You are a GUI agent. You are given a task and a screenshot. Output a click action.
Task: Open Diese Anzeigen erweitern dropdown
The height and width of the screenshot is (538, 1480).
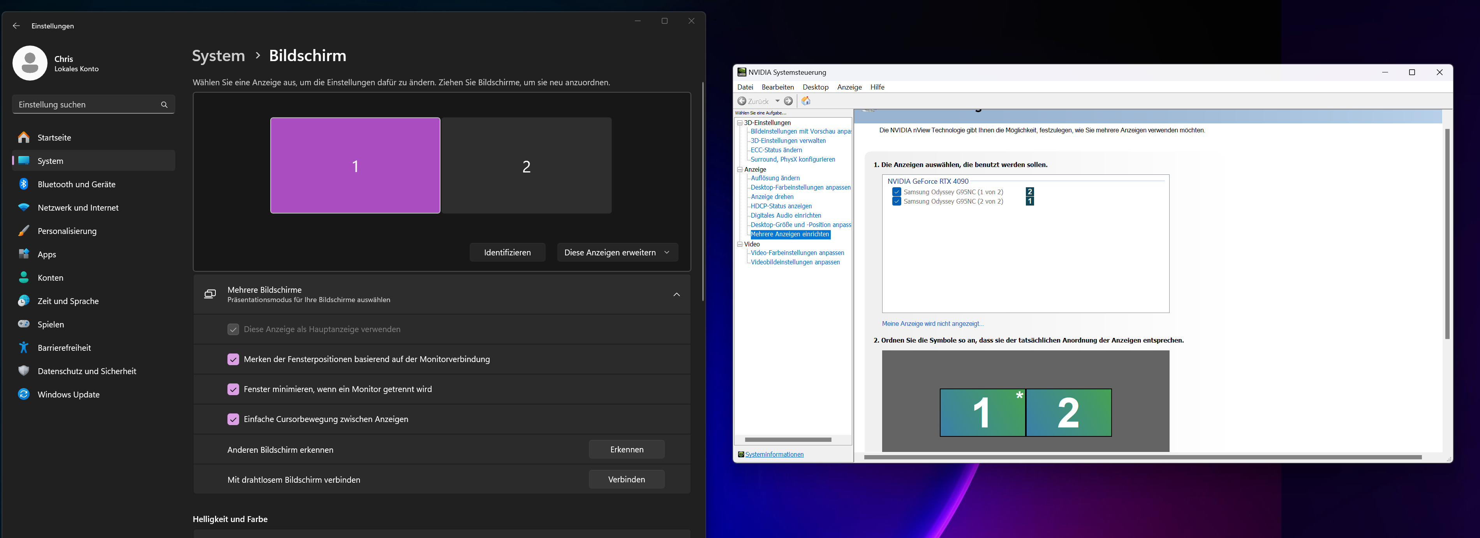click(x=617, y=253)
